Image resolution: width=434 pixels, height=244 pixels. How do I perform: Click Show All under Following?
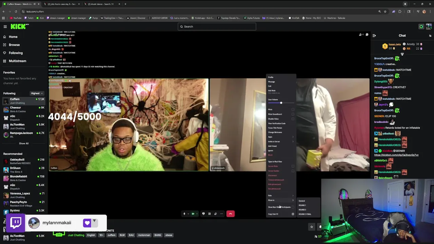(24, 143)
